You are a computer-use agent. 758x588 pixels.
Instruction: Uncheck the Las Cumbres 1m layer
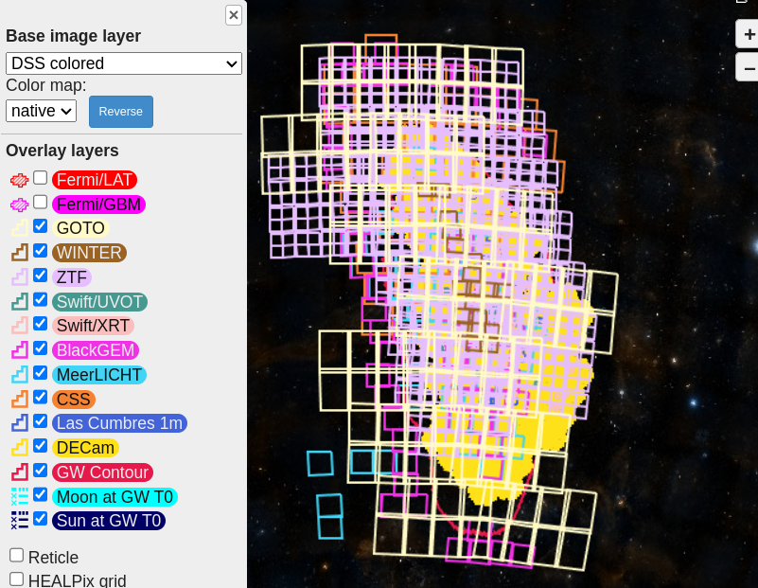point(40,421)
